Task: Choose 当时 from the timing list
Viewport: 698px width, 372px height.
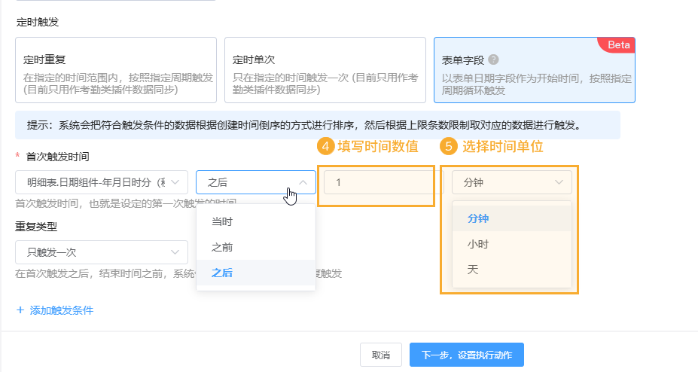Action: coord(222,222)
